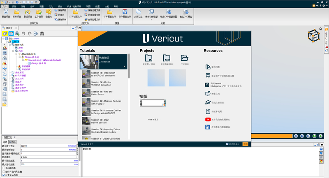Open the 钻孔循环 dropdown
This screenshot has height=178, width=329.
click(x=49, y=157)
